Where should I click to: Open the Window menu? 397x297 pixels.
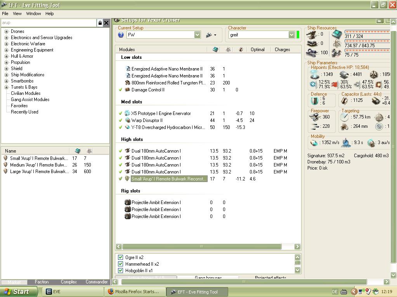point(33,14)
